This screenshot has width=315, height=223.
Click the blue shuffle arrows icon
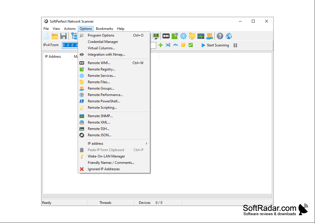point(168,45)
